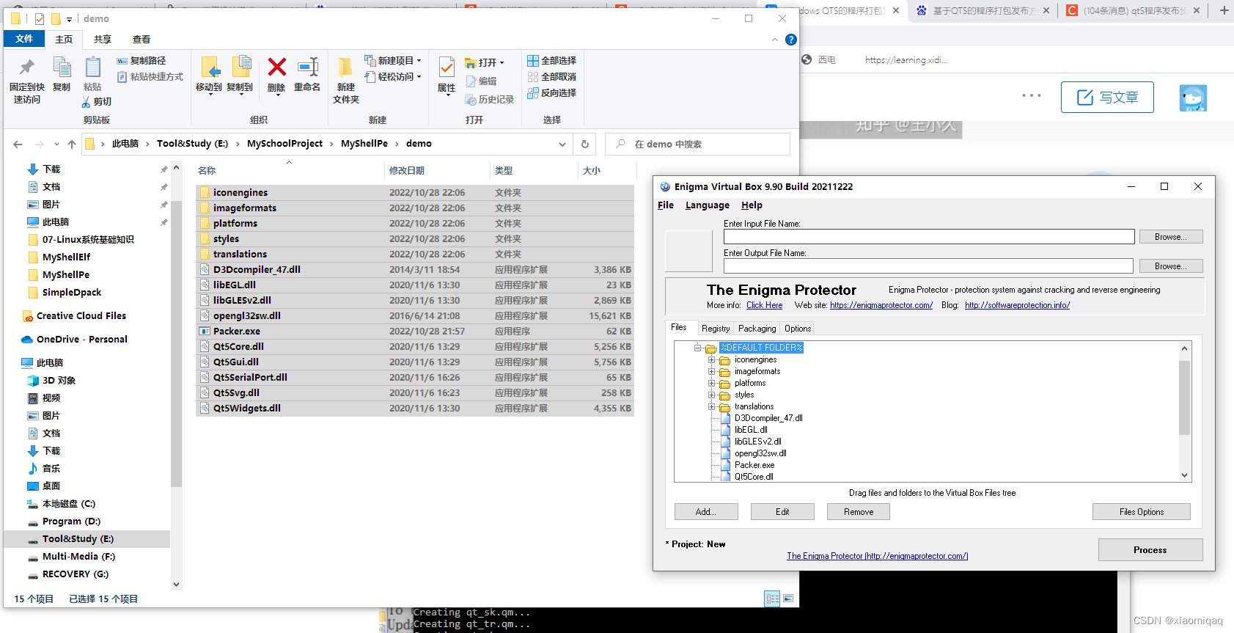The height and width of the screenshot is (633, 1234).
Task: Open Enigma's Language menu
Action: [x=708, y=205]
